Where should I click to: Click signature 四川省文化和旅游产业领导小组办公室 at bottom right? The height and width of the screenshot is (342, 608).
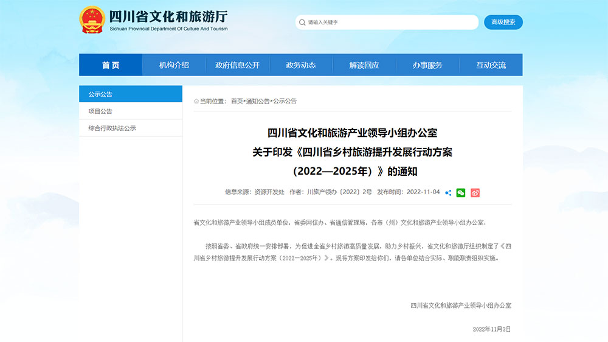coord(461,305)
